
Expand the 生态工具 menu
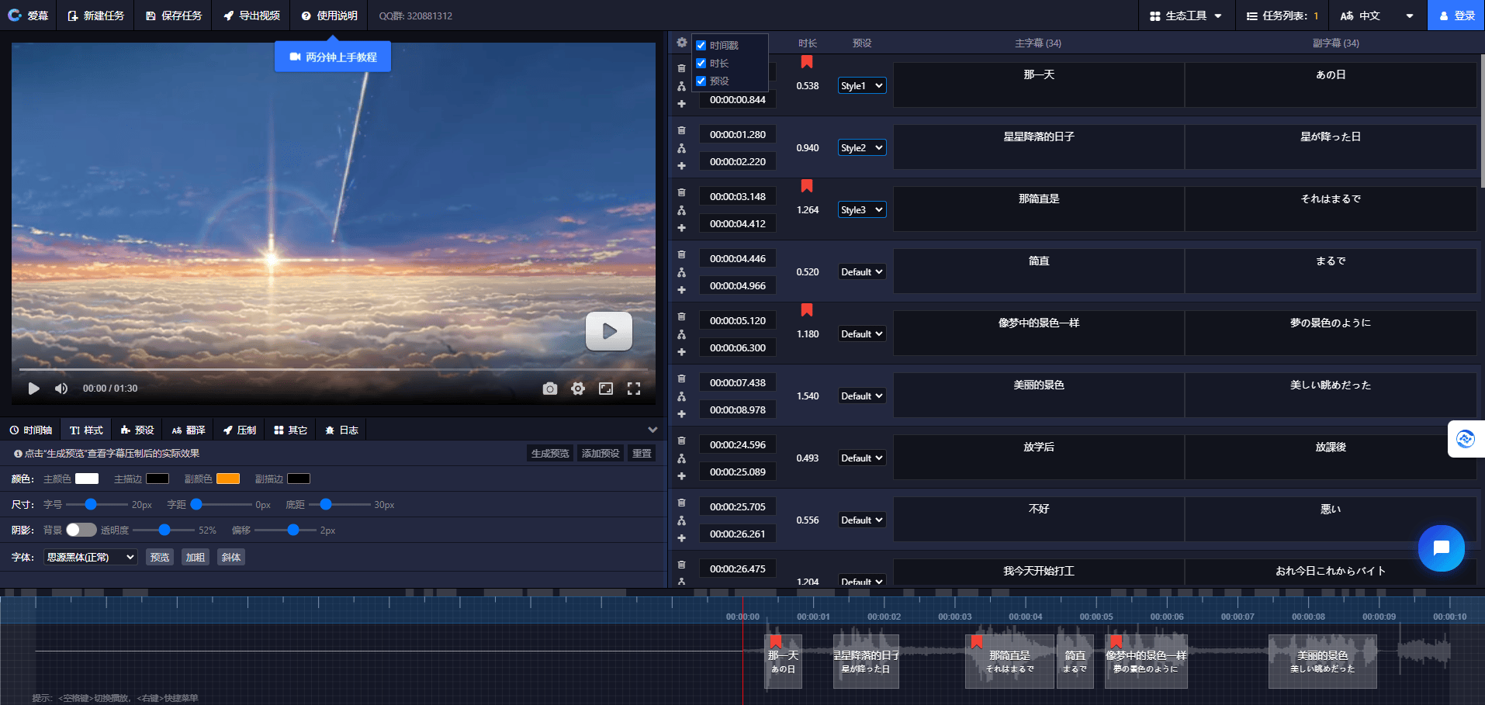[1186, 16]
